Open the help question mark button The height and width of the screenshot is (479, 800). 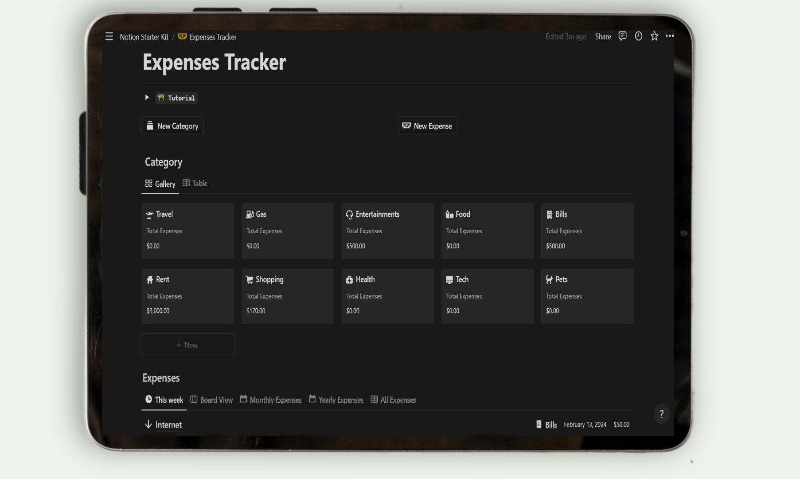coord(662,414)
